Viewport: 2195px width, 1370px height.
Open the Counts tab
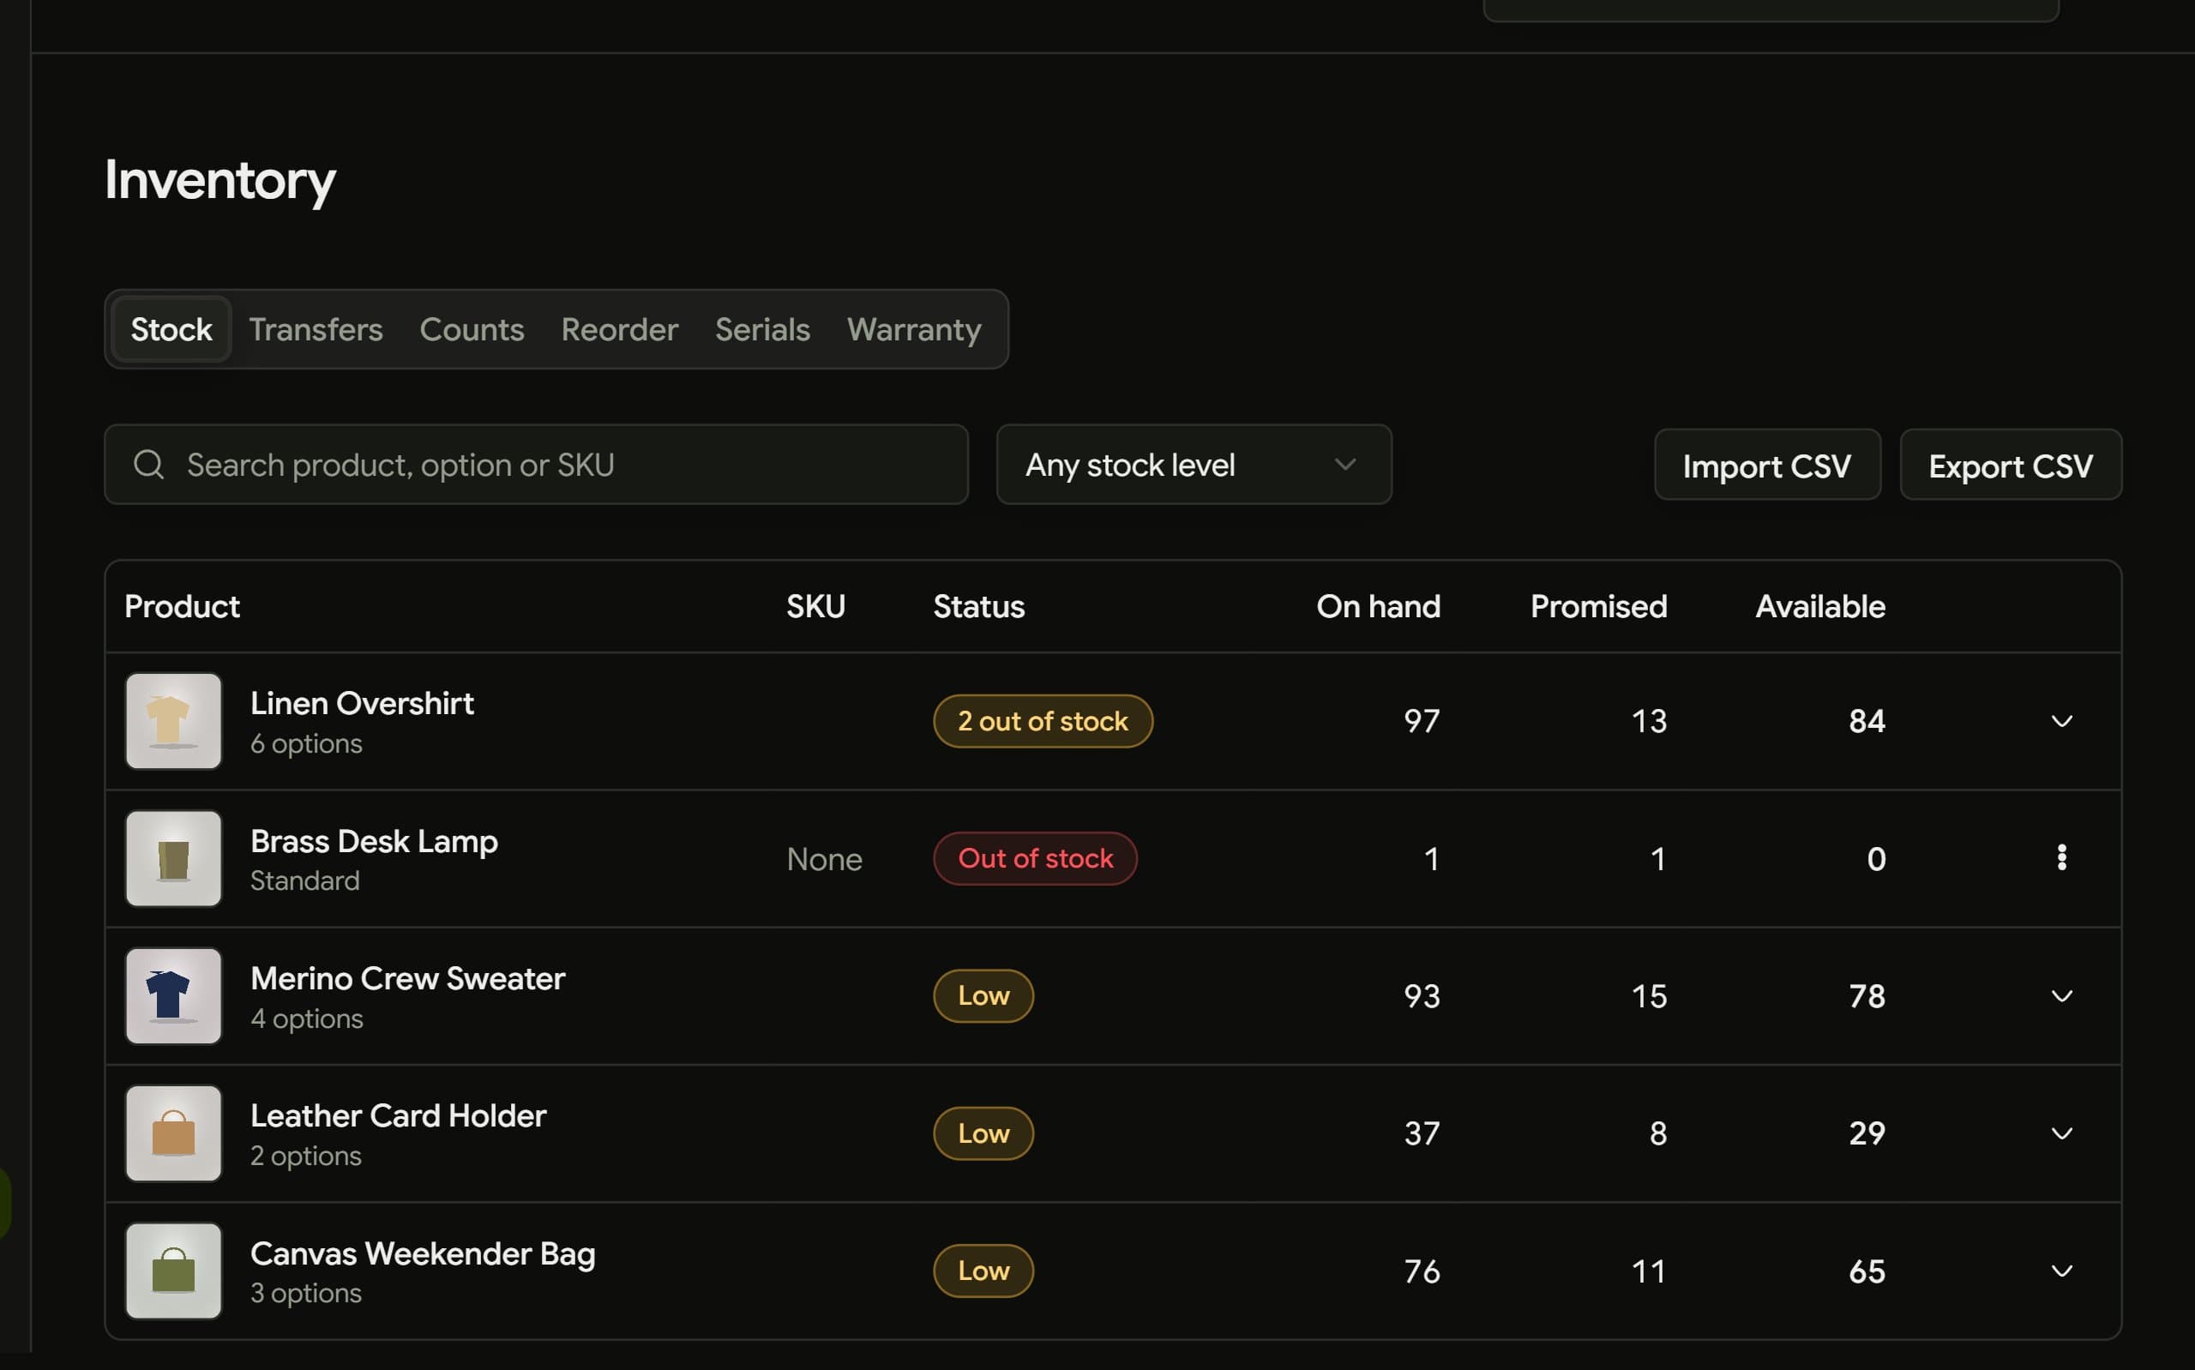tap(472, 329)
